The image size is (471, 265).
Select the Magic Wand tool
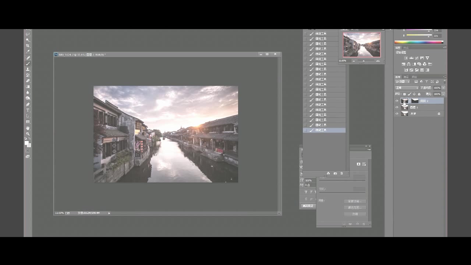tap(28, 40)
